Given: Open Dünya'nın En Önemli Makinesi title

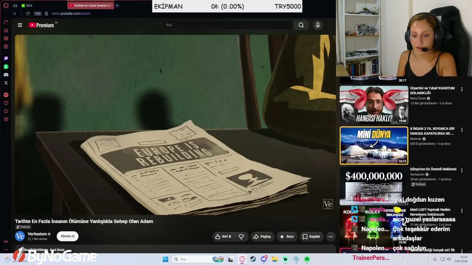Looking at the screenshot, I should [x=433, y=169].
